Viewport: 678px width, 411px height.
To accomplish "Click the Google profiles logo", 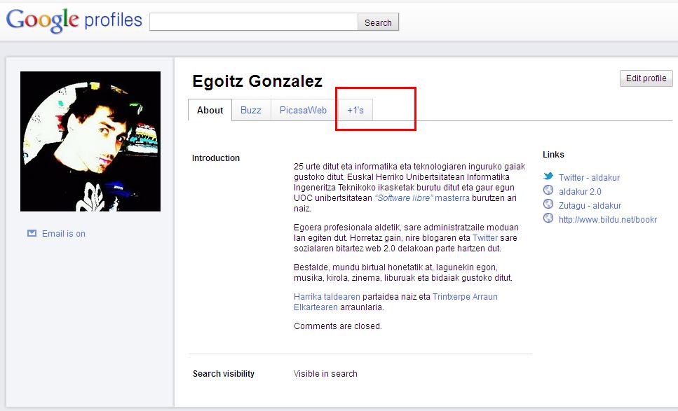I will pyautogui.click(x=74, y=20).
